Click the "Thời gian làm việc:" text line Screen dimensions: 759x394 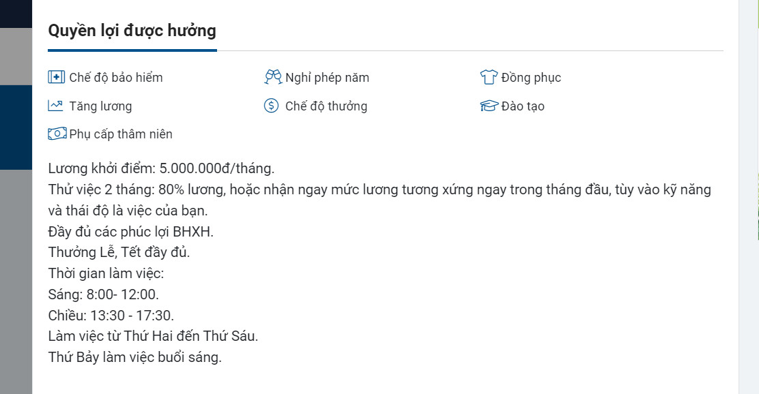click(x=106, y=274)
